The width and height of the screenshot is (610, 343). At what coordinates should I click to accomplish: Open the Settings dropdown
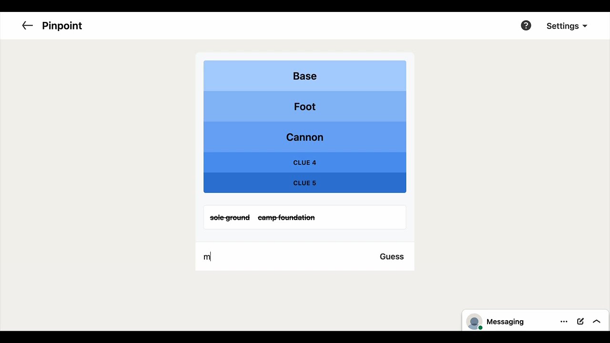pos(567,26)
